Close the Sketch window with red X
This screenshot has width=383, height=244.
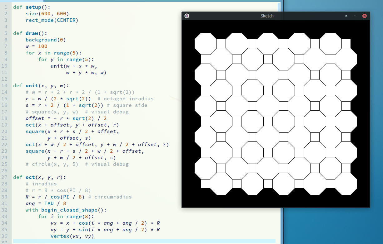(364, 16)
